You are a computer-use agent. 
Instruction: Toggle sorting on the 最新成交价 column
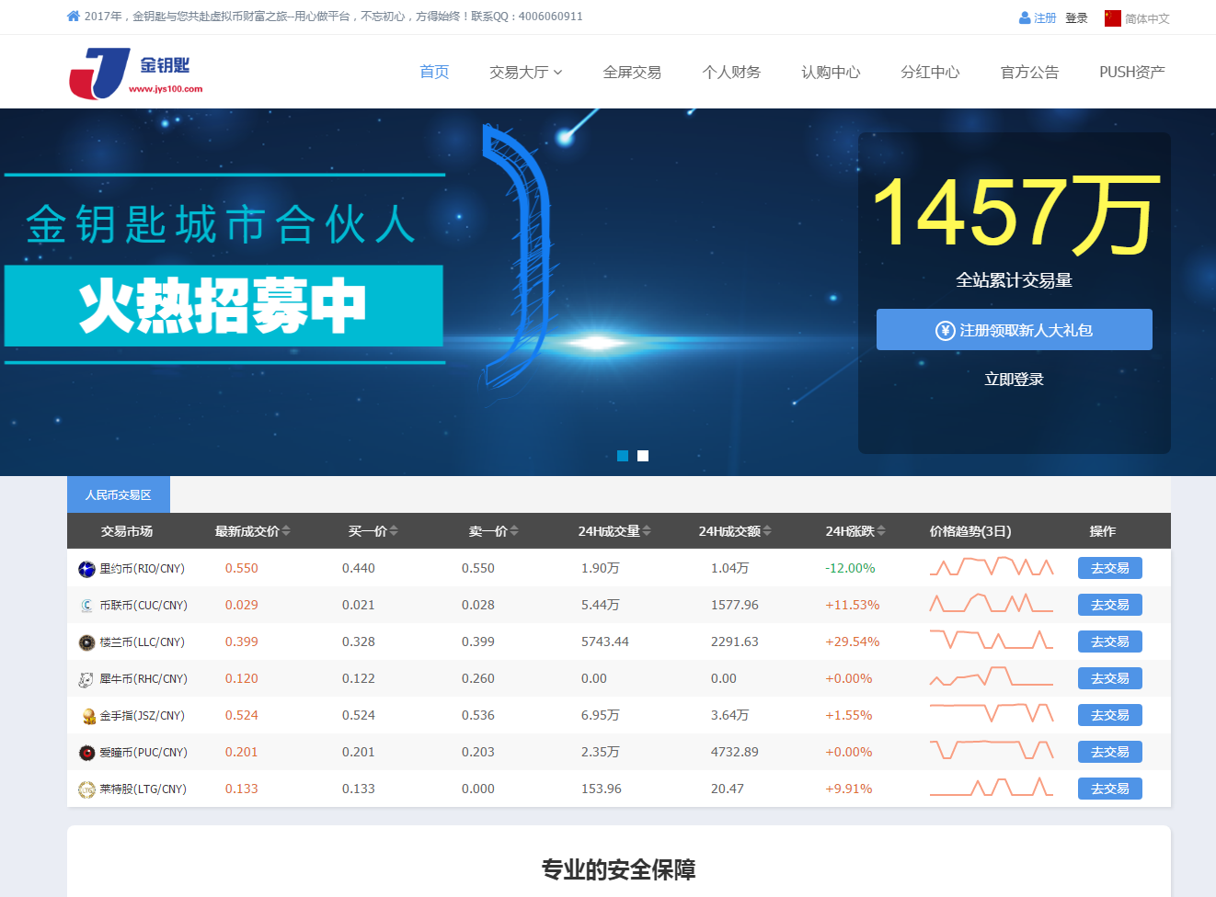[286, 530]
